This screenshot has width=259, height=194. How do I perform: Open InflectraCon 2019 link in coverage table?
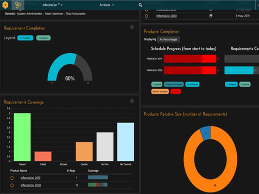pyautogui.click(x=30, y=178)
